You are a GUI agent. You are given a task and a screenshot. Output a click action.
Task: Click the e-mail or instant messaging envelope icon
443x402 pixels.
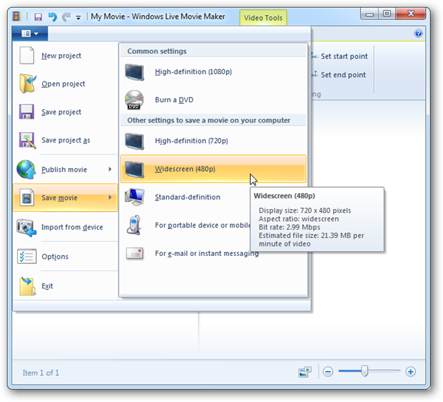[135, 253]
